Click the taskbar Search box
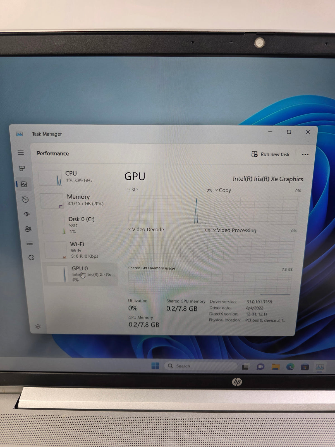Screen dimensions: 335x447 tap(201, 366)
